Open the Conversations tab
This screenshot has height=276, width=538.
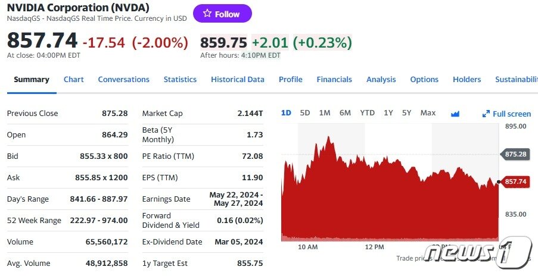coord(123,80)
